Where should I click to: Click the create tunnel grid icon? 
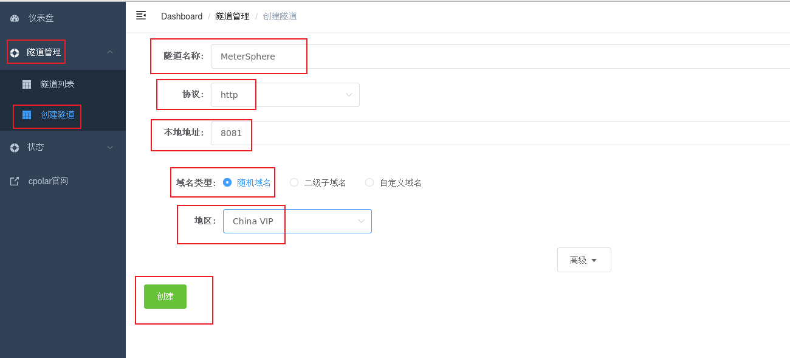click(27, 115)
